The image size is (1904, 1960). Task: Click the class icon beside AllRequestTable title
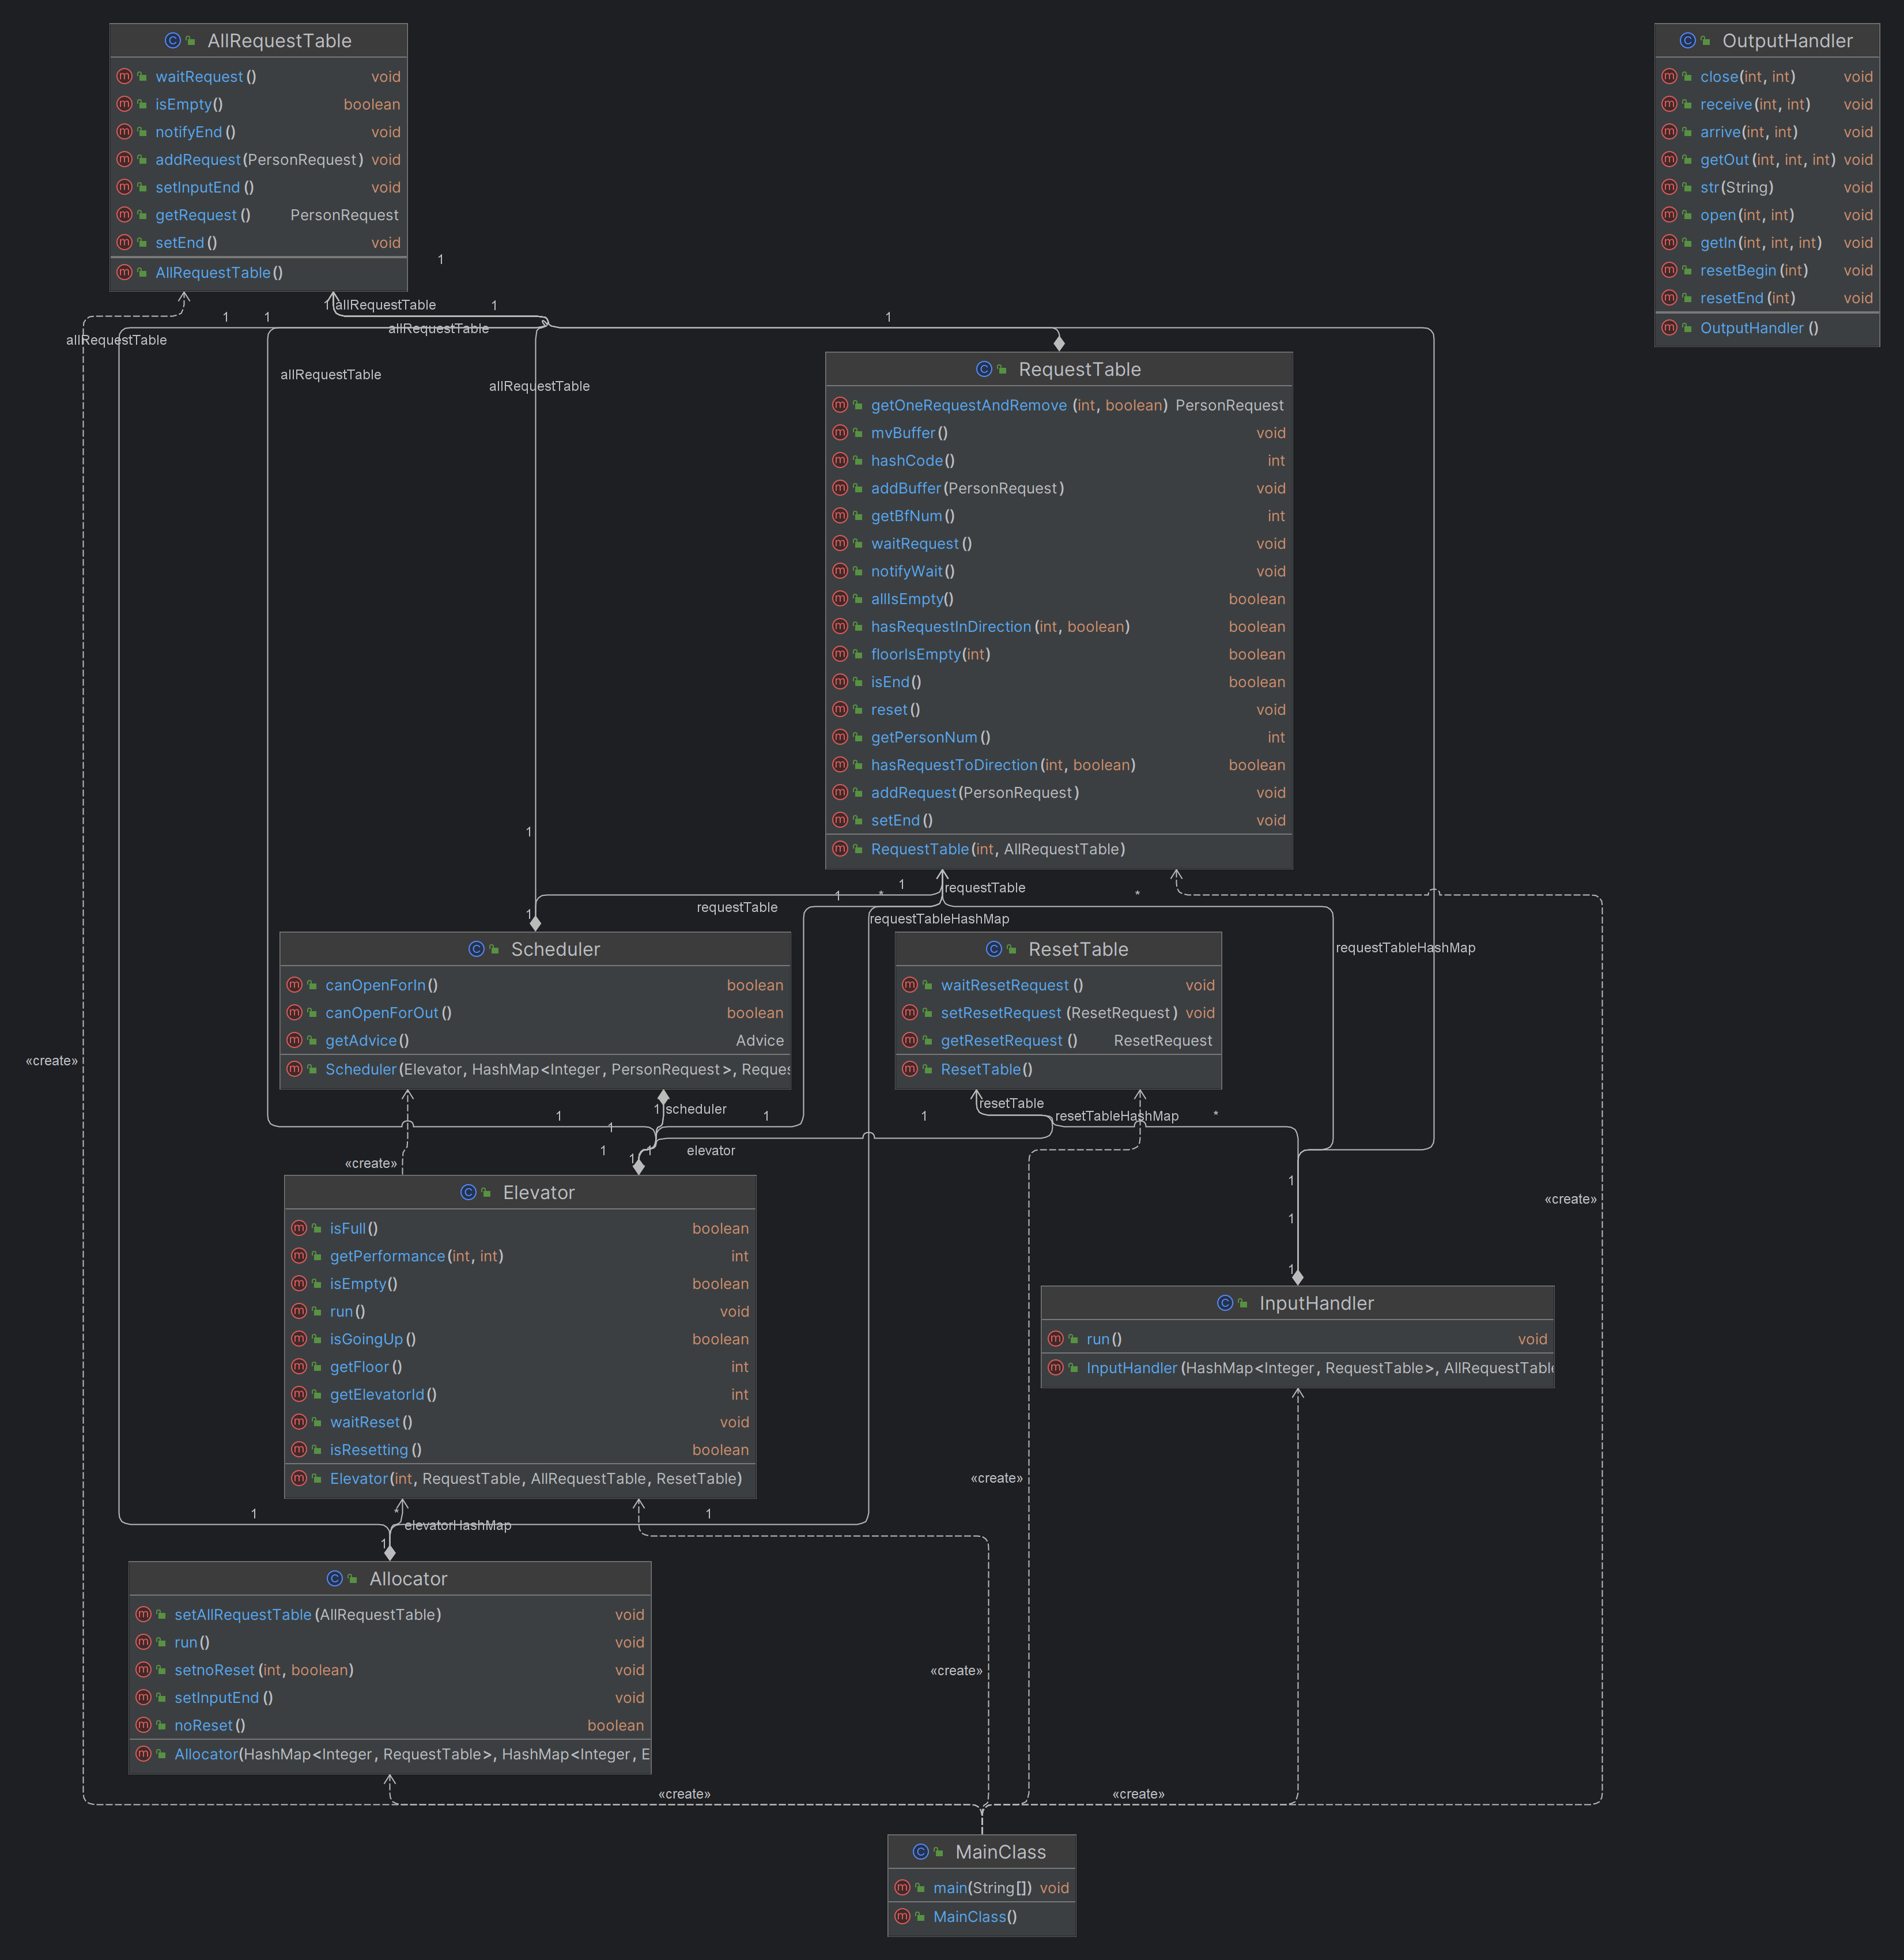(173, 41)
